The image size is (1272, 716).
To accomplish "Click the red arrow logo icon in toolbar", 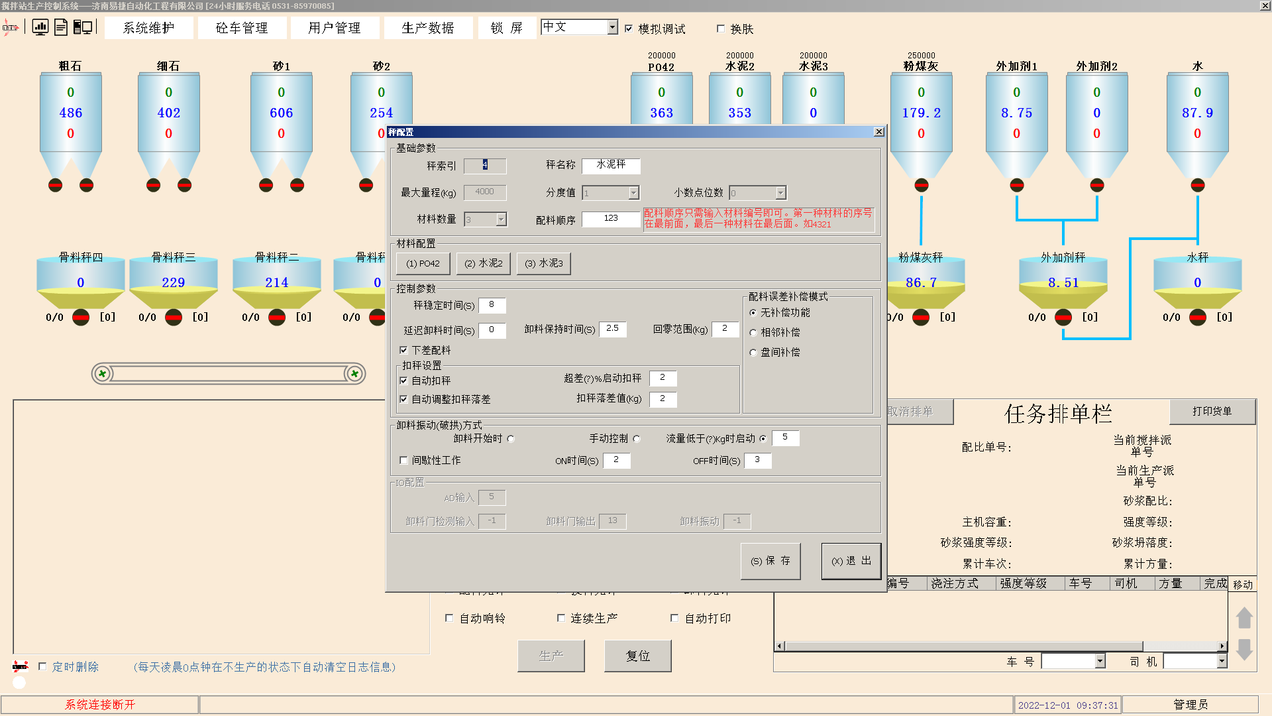I will pos(11,27).
